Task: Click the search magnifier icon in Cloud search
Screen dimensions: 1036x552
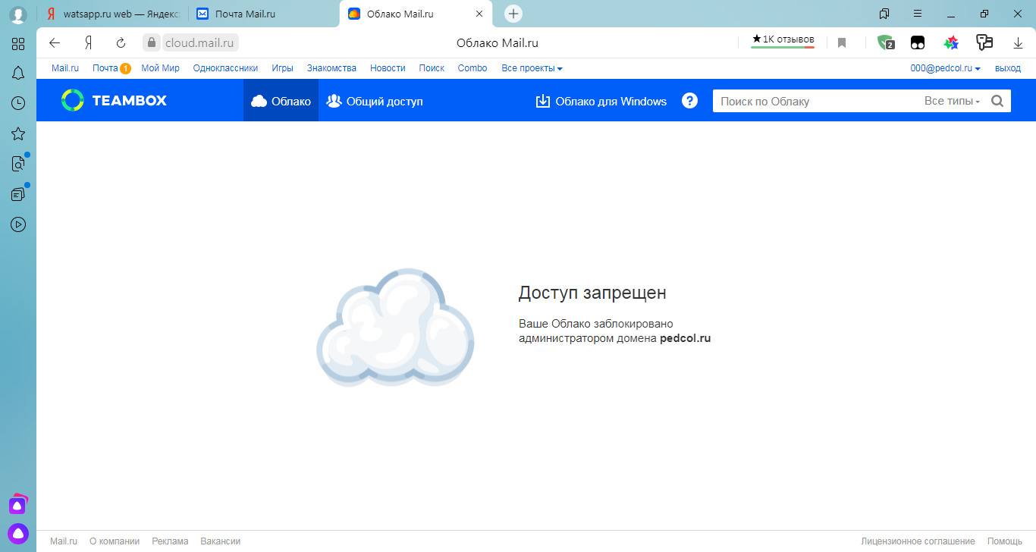Action: pos(997,101)
